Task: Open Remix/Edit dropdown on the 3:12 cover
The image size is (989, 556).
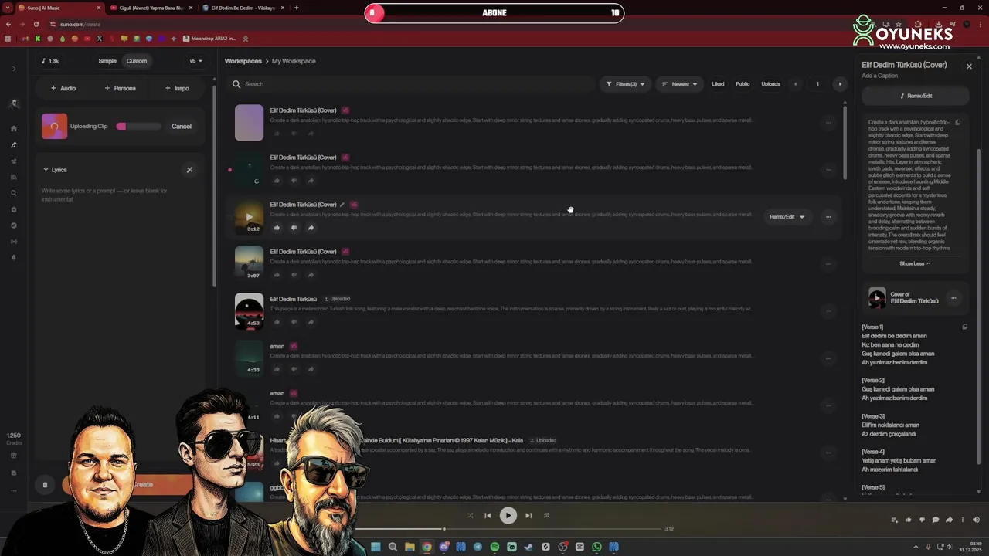Action: (787, 217)
